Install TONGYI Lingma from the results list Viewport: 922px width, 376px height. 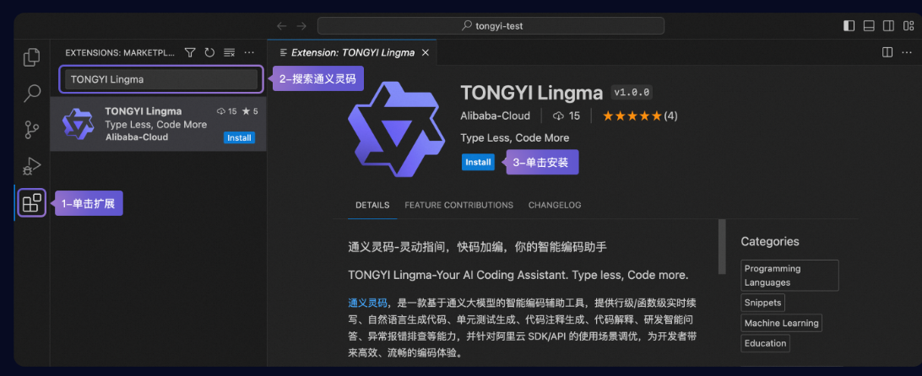point(239,138)
